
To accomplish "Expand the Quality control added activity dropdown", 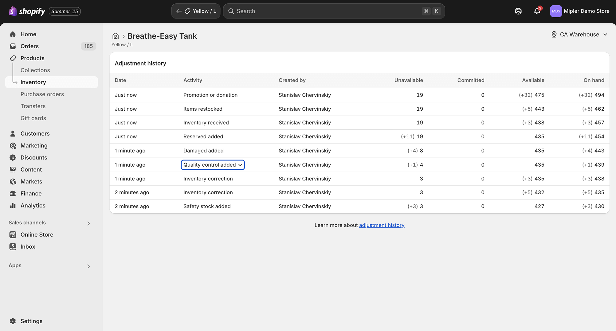I will (213, 165).
